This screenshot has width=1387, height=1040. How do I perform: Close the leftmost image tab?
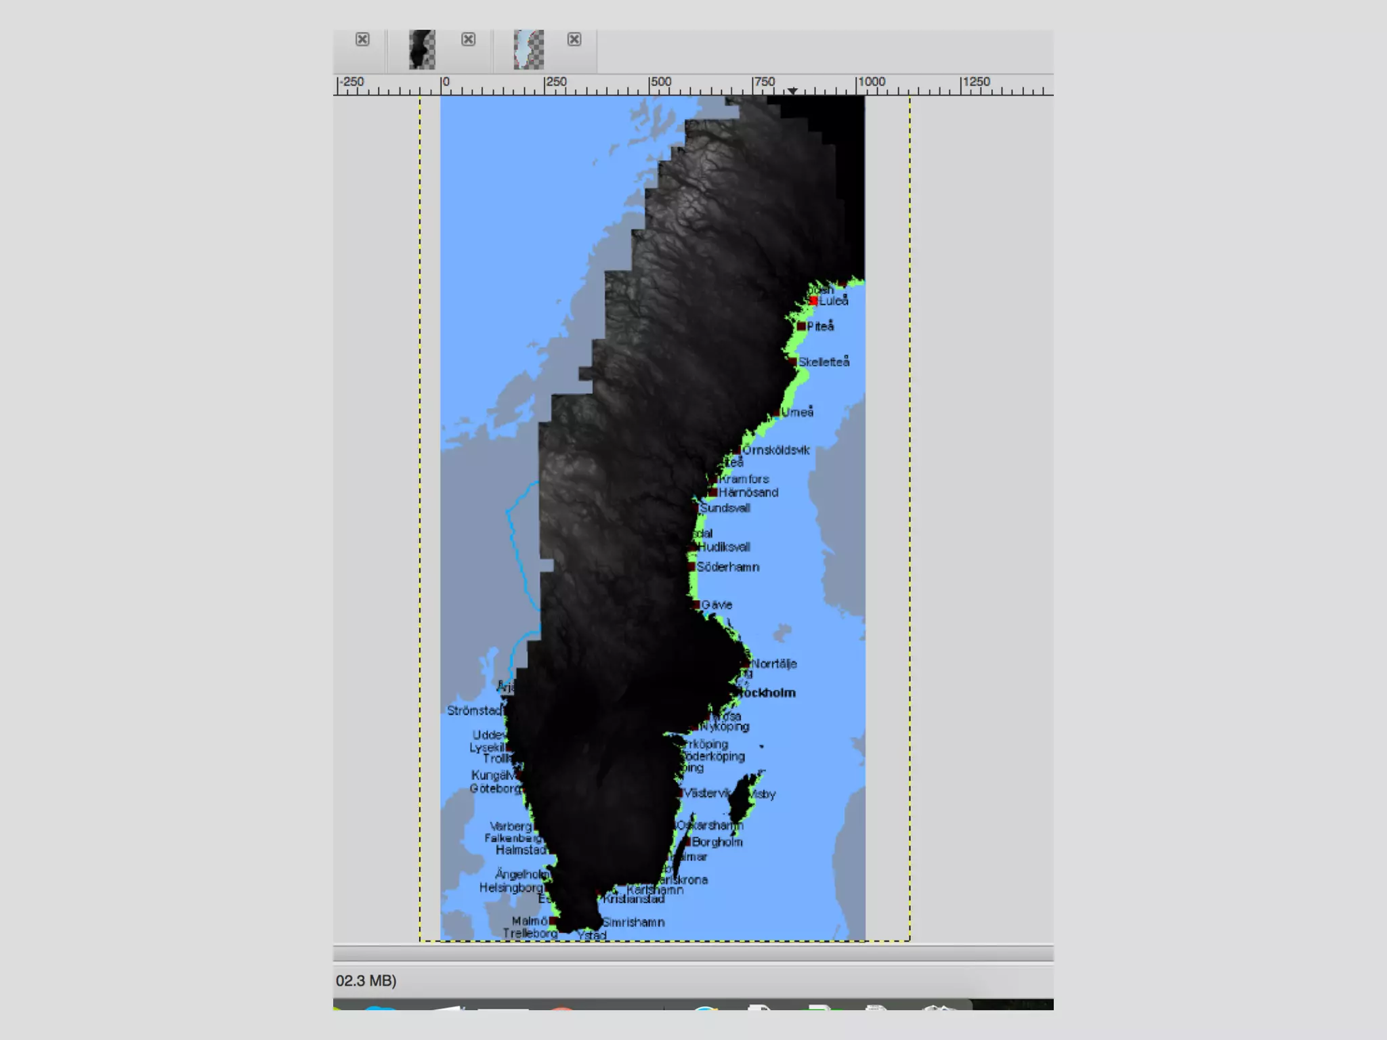(362, 39)
